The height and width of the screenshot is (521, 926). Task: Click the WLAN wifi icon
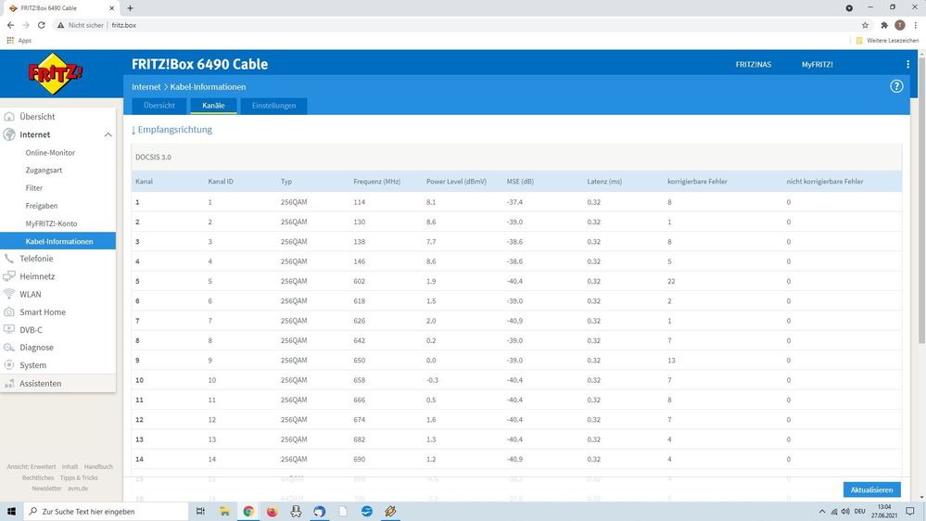point(9,294)
